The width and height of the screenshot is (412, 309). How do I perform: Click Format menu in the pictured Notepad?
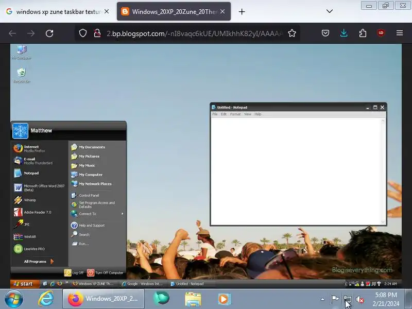[235, 114]
